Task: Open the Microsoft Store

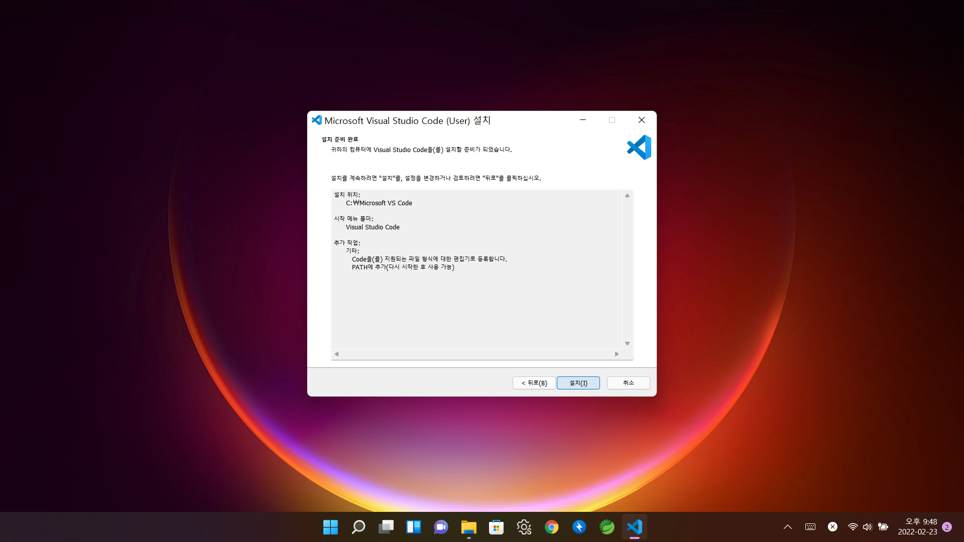Action: click(496, 527)
